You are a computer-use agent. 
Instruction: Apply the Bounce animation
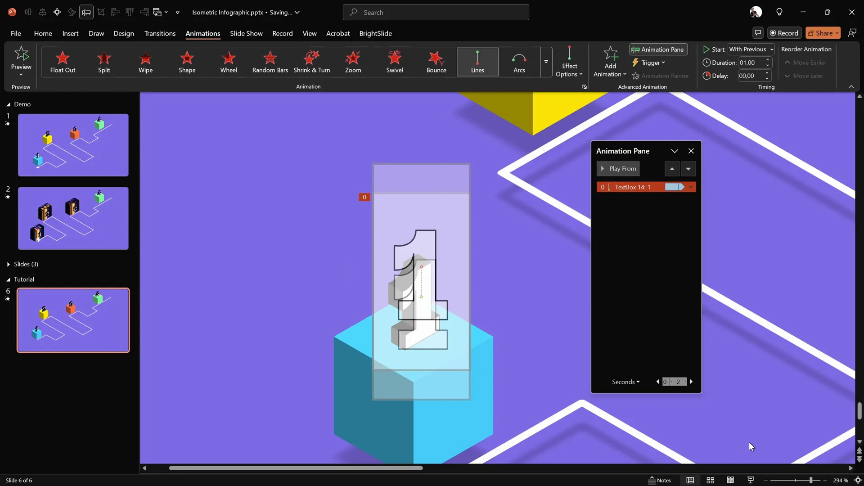[x=436, y=62]
